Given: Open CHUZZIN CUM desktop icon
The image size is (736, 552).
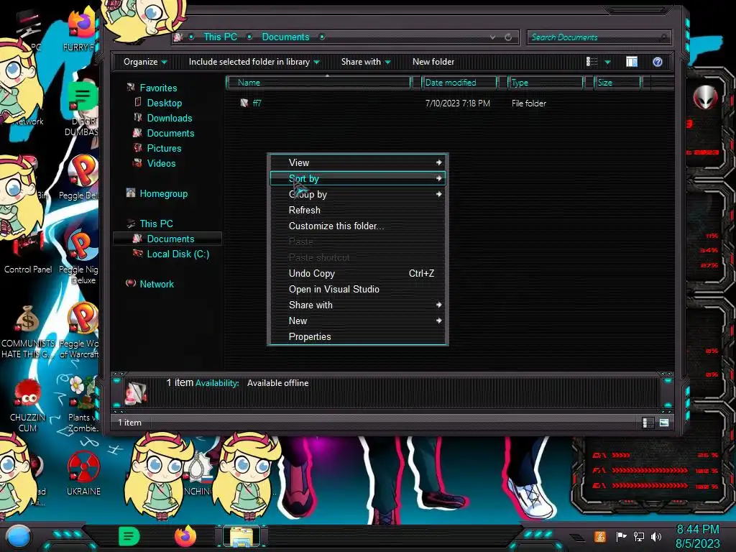Looking at the screenshot, I should point(27,405).
